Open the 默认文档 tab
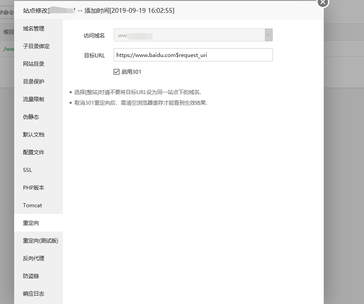This screenshot has height=304, width=364. coord(38,134)
